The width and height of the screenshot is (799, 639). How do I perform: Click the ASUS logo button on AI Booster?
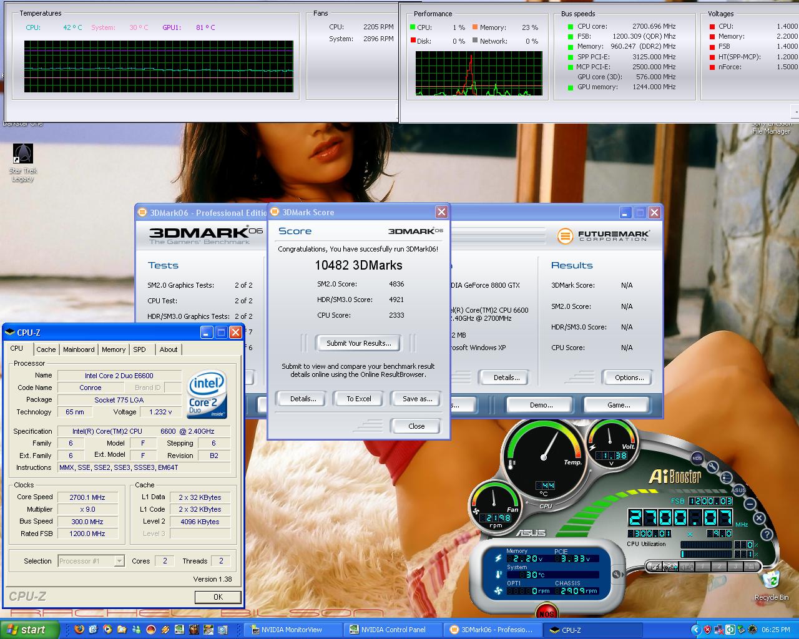[738, 490]
